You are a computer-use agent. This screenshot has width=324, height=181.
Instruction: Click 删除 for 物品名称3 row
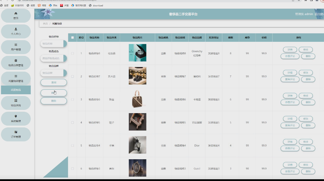point(308,171)
